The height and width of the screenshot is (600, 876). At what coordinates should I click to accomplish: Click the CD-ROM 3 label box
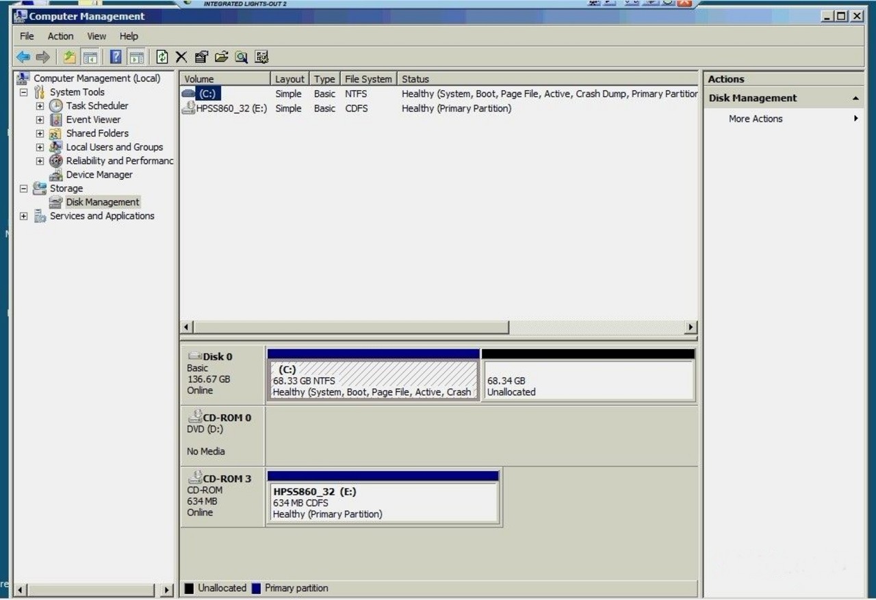pos(222,497)
